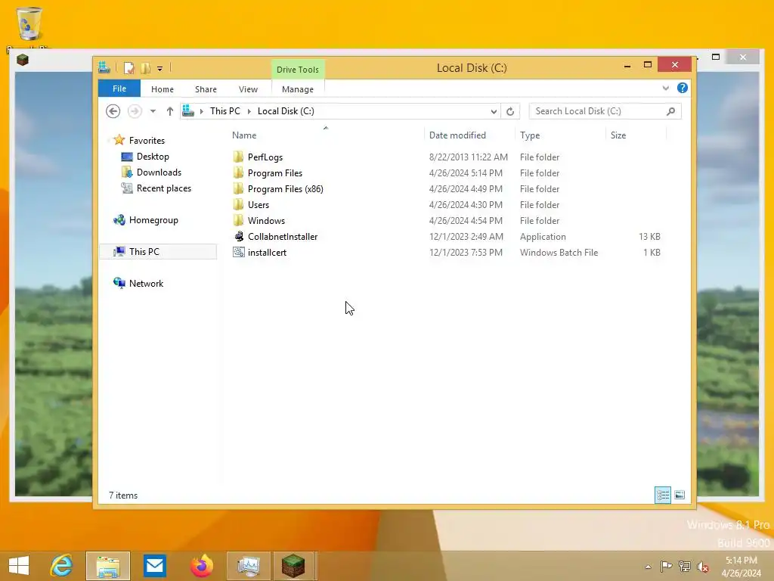This screenshot has height=581, width=774.
Task: Select Desktop in the navigation pane
Action: 153,157
